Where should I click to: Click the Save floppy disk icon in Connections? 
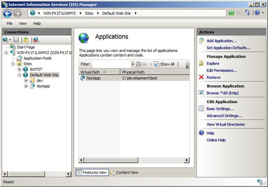tap(16, 40)
